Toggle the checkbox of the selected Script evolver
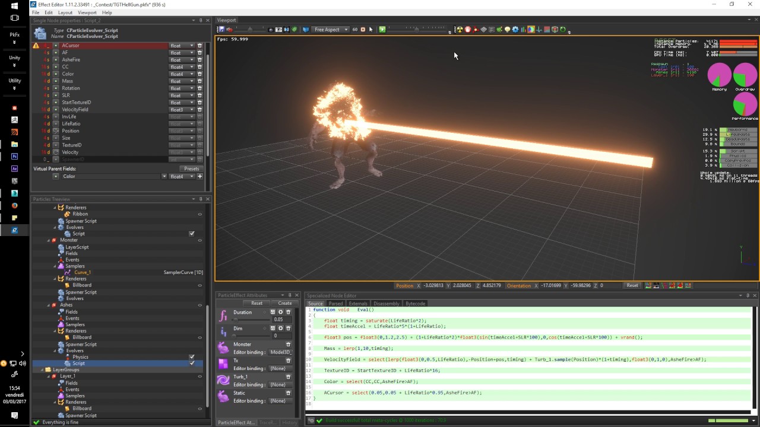Screen dimensions: 760x427 tap(192, 364)
